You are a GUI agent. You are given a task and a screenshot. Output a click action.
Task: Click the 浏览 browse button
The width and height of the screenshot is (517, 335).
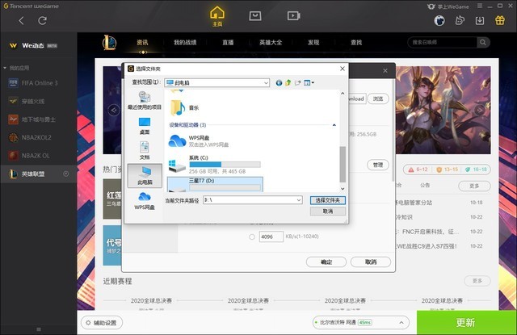378,98
